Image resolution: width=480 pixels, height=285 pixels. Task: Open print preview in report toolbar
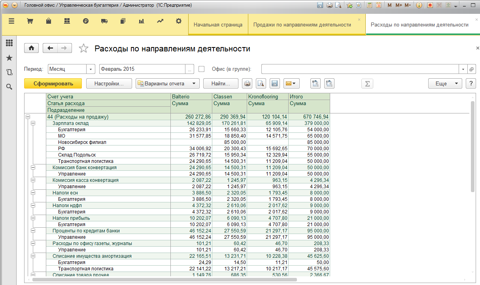(x=261, y=83)
